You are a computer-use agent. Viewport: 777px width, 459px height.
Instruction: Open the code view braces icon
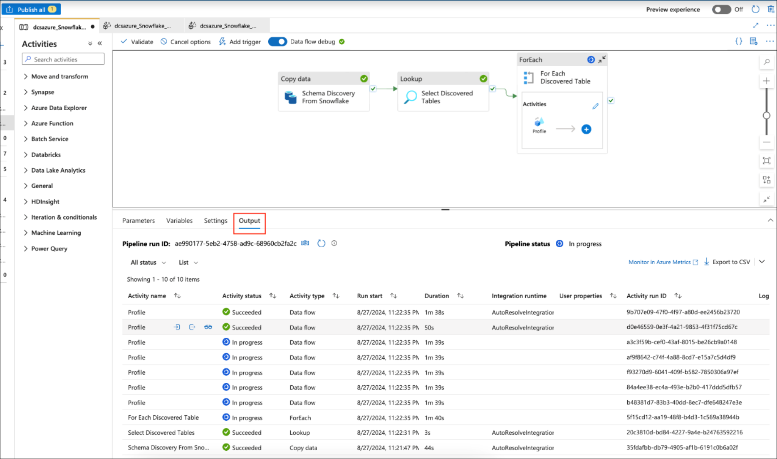pos(738,41)
